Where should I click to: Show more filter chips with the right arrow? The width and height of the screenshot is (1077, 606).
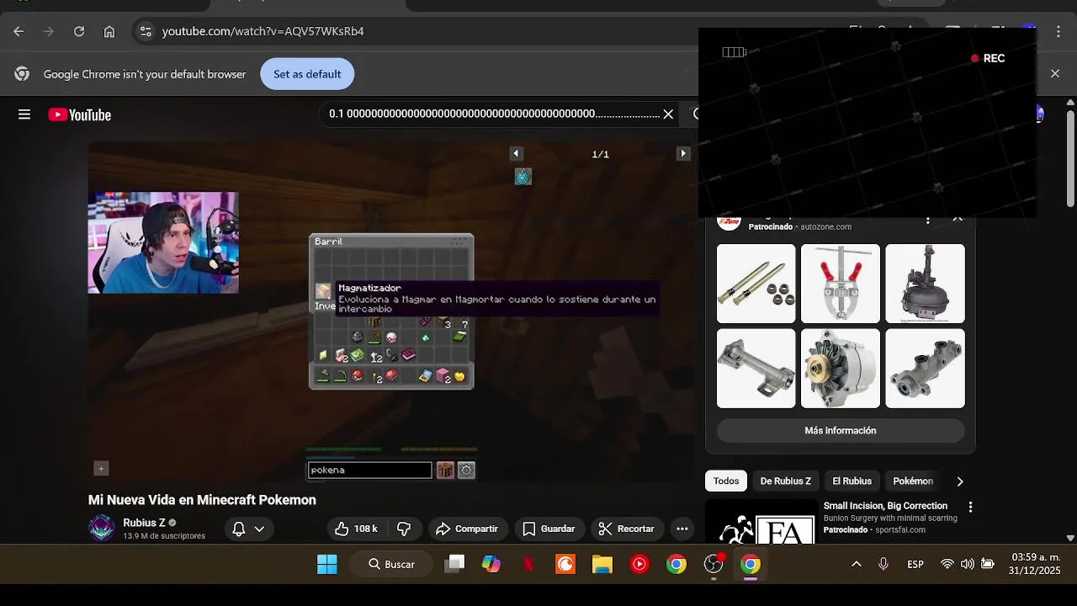point(960,481)
